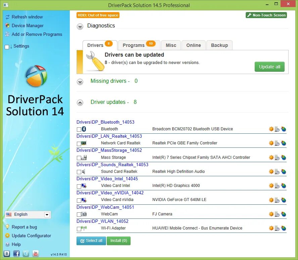Tick the Video Card nVidia checkbox
This screenshot has height=260, width=298.
pos(79,200)
